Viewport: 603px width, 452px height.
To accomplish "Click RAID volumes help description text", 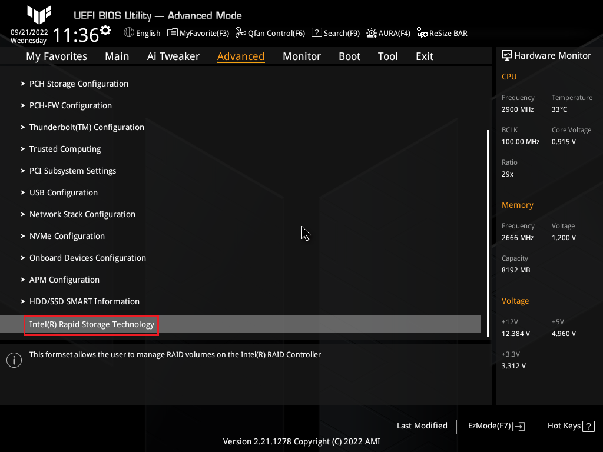I will pos(175,355).
